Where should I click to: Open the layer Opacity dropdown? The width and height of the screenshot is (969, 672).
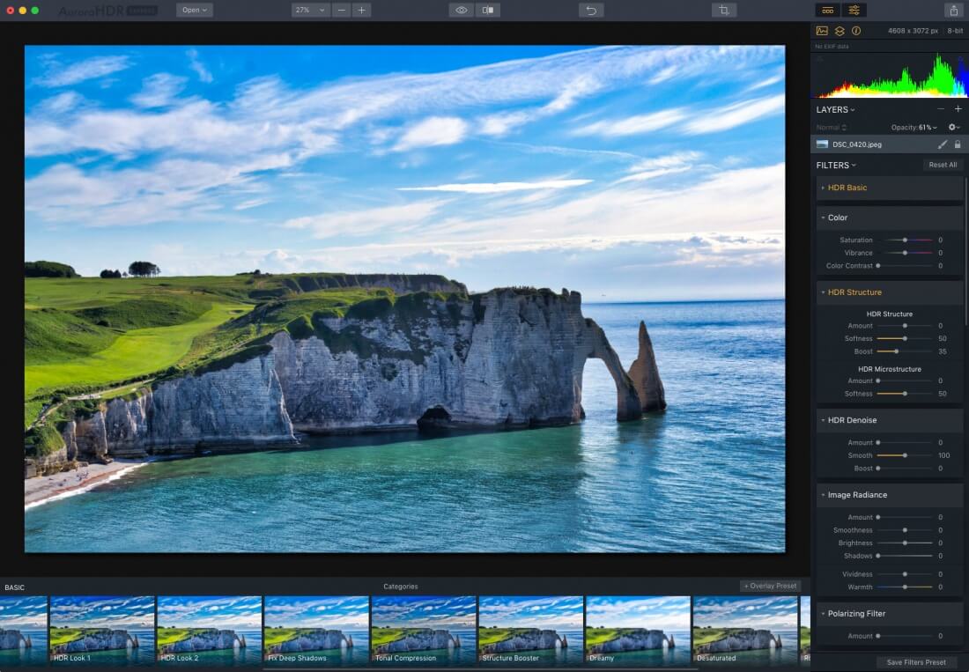click(x=914, y=128)
